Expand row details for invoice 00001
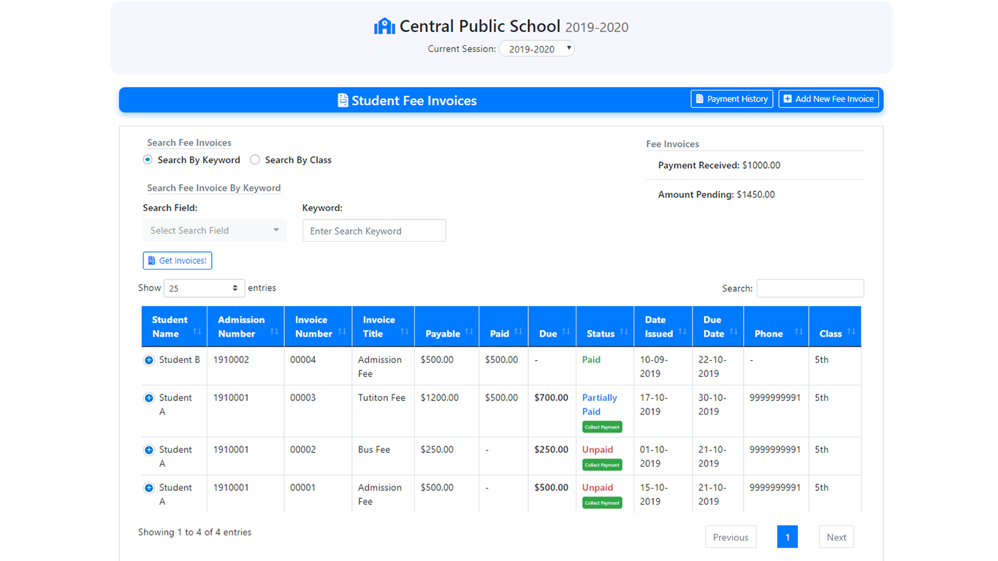This screenshot has height=561, width=998. tap(149, 488)
